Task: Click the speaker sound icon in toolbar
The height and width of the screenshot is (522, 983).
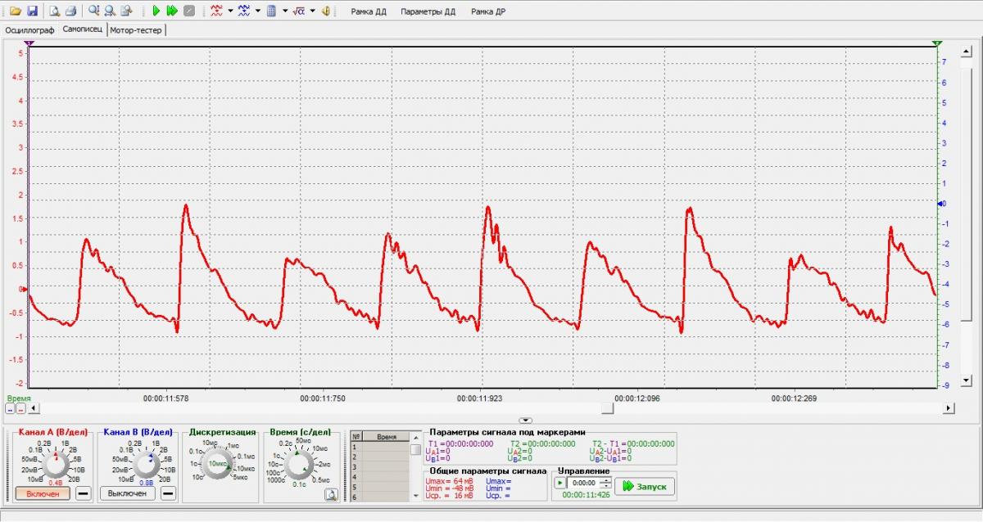Action: [x=326, y=11]
